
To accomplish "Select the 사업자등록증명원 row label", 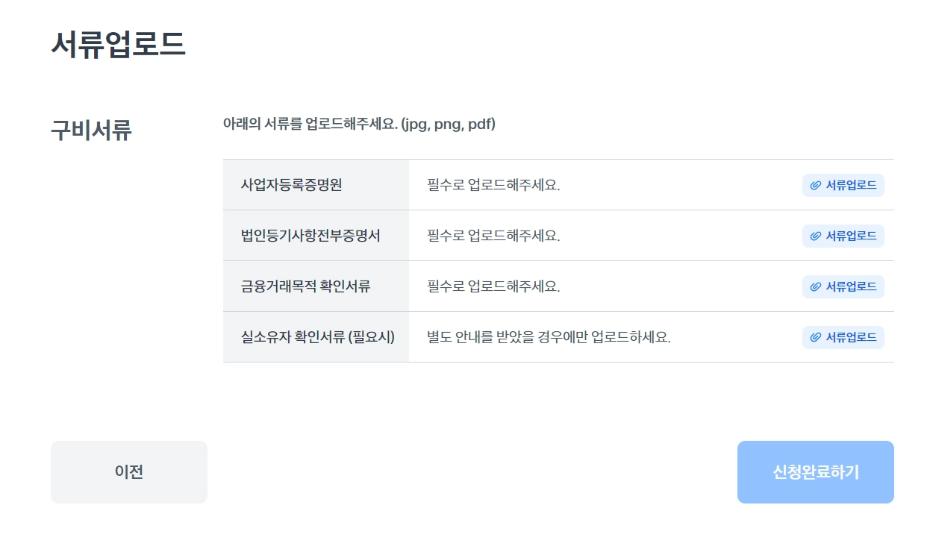I will point(291,185).
